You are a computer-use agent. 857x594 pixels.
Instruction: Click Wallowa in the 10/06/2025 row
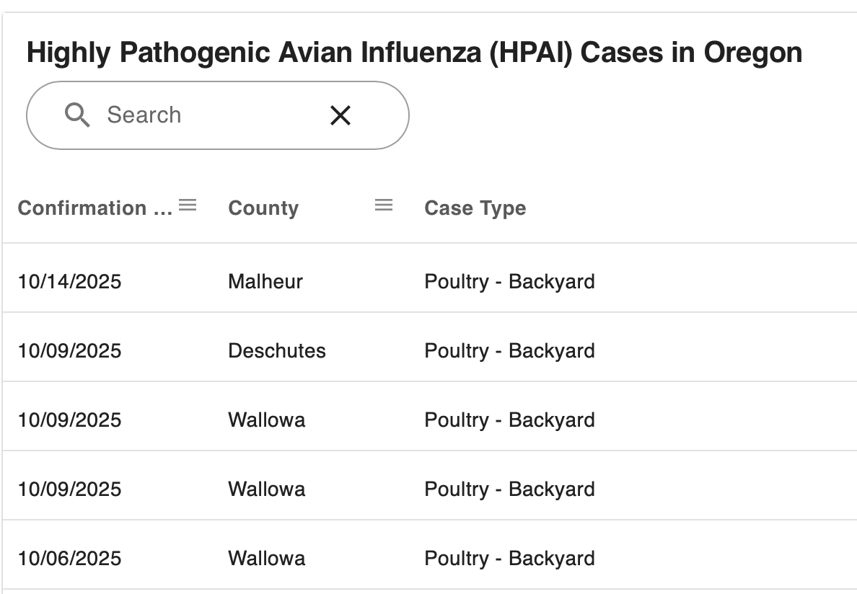pyautogui.click(x=267, y=559)
